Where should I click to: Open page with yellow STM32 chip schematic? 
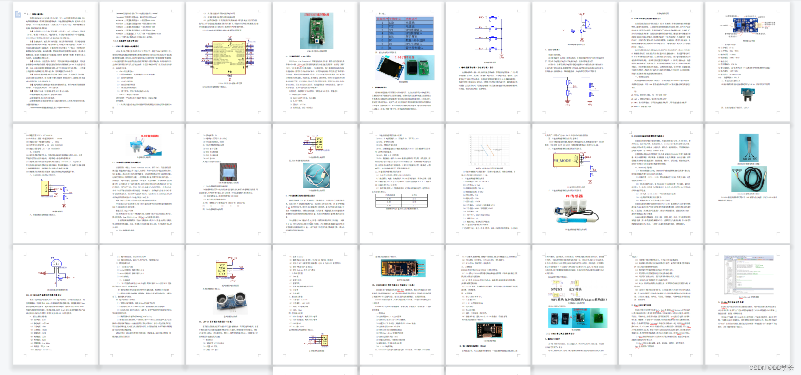tap(229, 62)
